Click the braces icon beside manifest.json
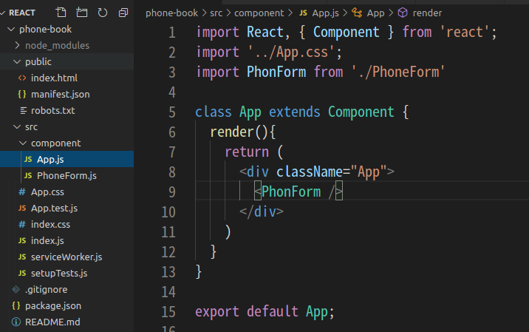529x332 pixels. pyautogui.click(x=22, y=94)
